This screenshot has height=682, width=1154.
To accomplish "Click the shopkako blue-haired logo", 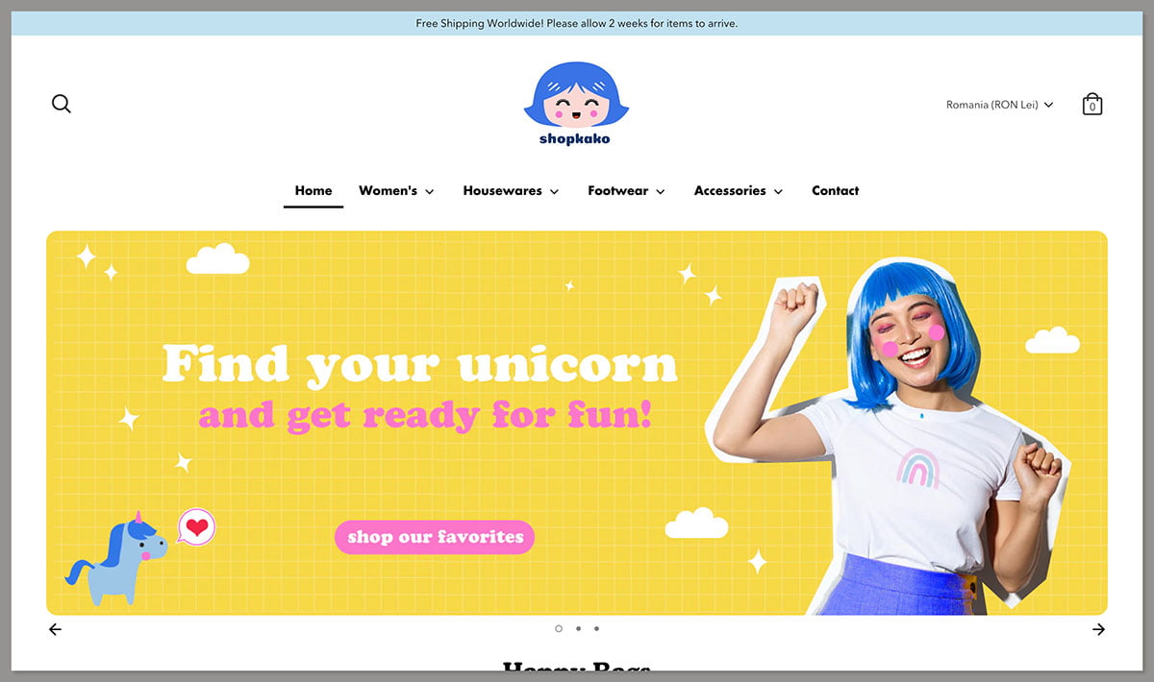I will pyautogui.click(x=574, y=101).
